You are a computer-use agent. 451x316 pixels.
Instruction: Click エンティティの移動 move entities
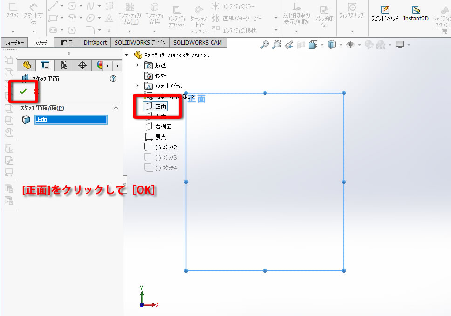tap(234, 30)
